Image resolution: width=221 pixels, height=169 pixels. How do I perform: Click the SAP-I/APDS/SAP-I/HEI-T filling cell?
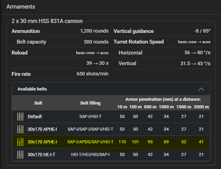point(90,142)
